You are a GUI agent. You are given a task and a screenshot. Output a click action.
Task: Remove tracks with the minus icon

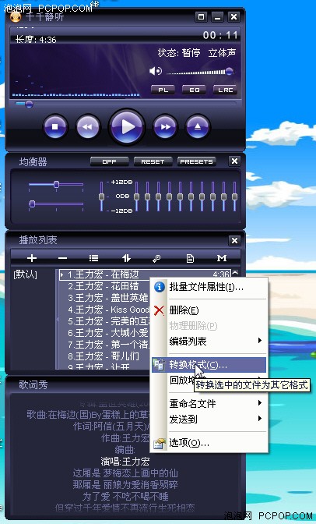pyautogui.click(x=62, y=258)
